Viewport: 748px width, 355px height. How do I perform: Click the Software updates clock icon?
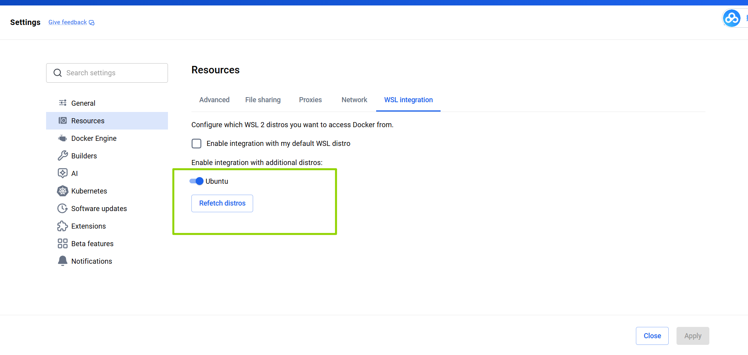[x=62, y=208]
